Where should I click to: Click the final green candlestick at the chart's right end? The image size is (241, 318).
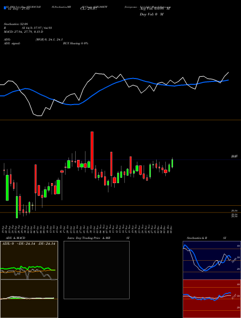[x=173, y=163]
